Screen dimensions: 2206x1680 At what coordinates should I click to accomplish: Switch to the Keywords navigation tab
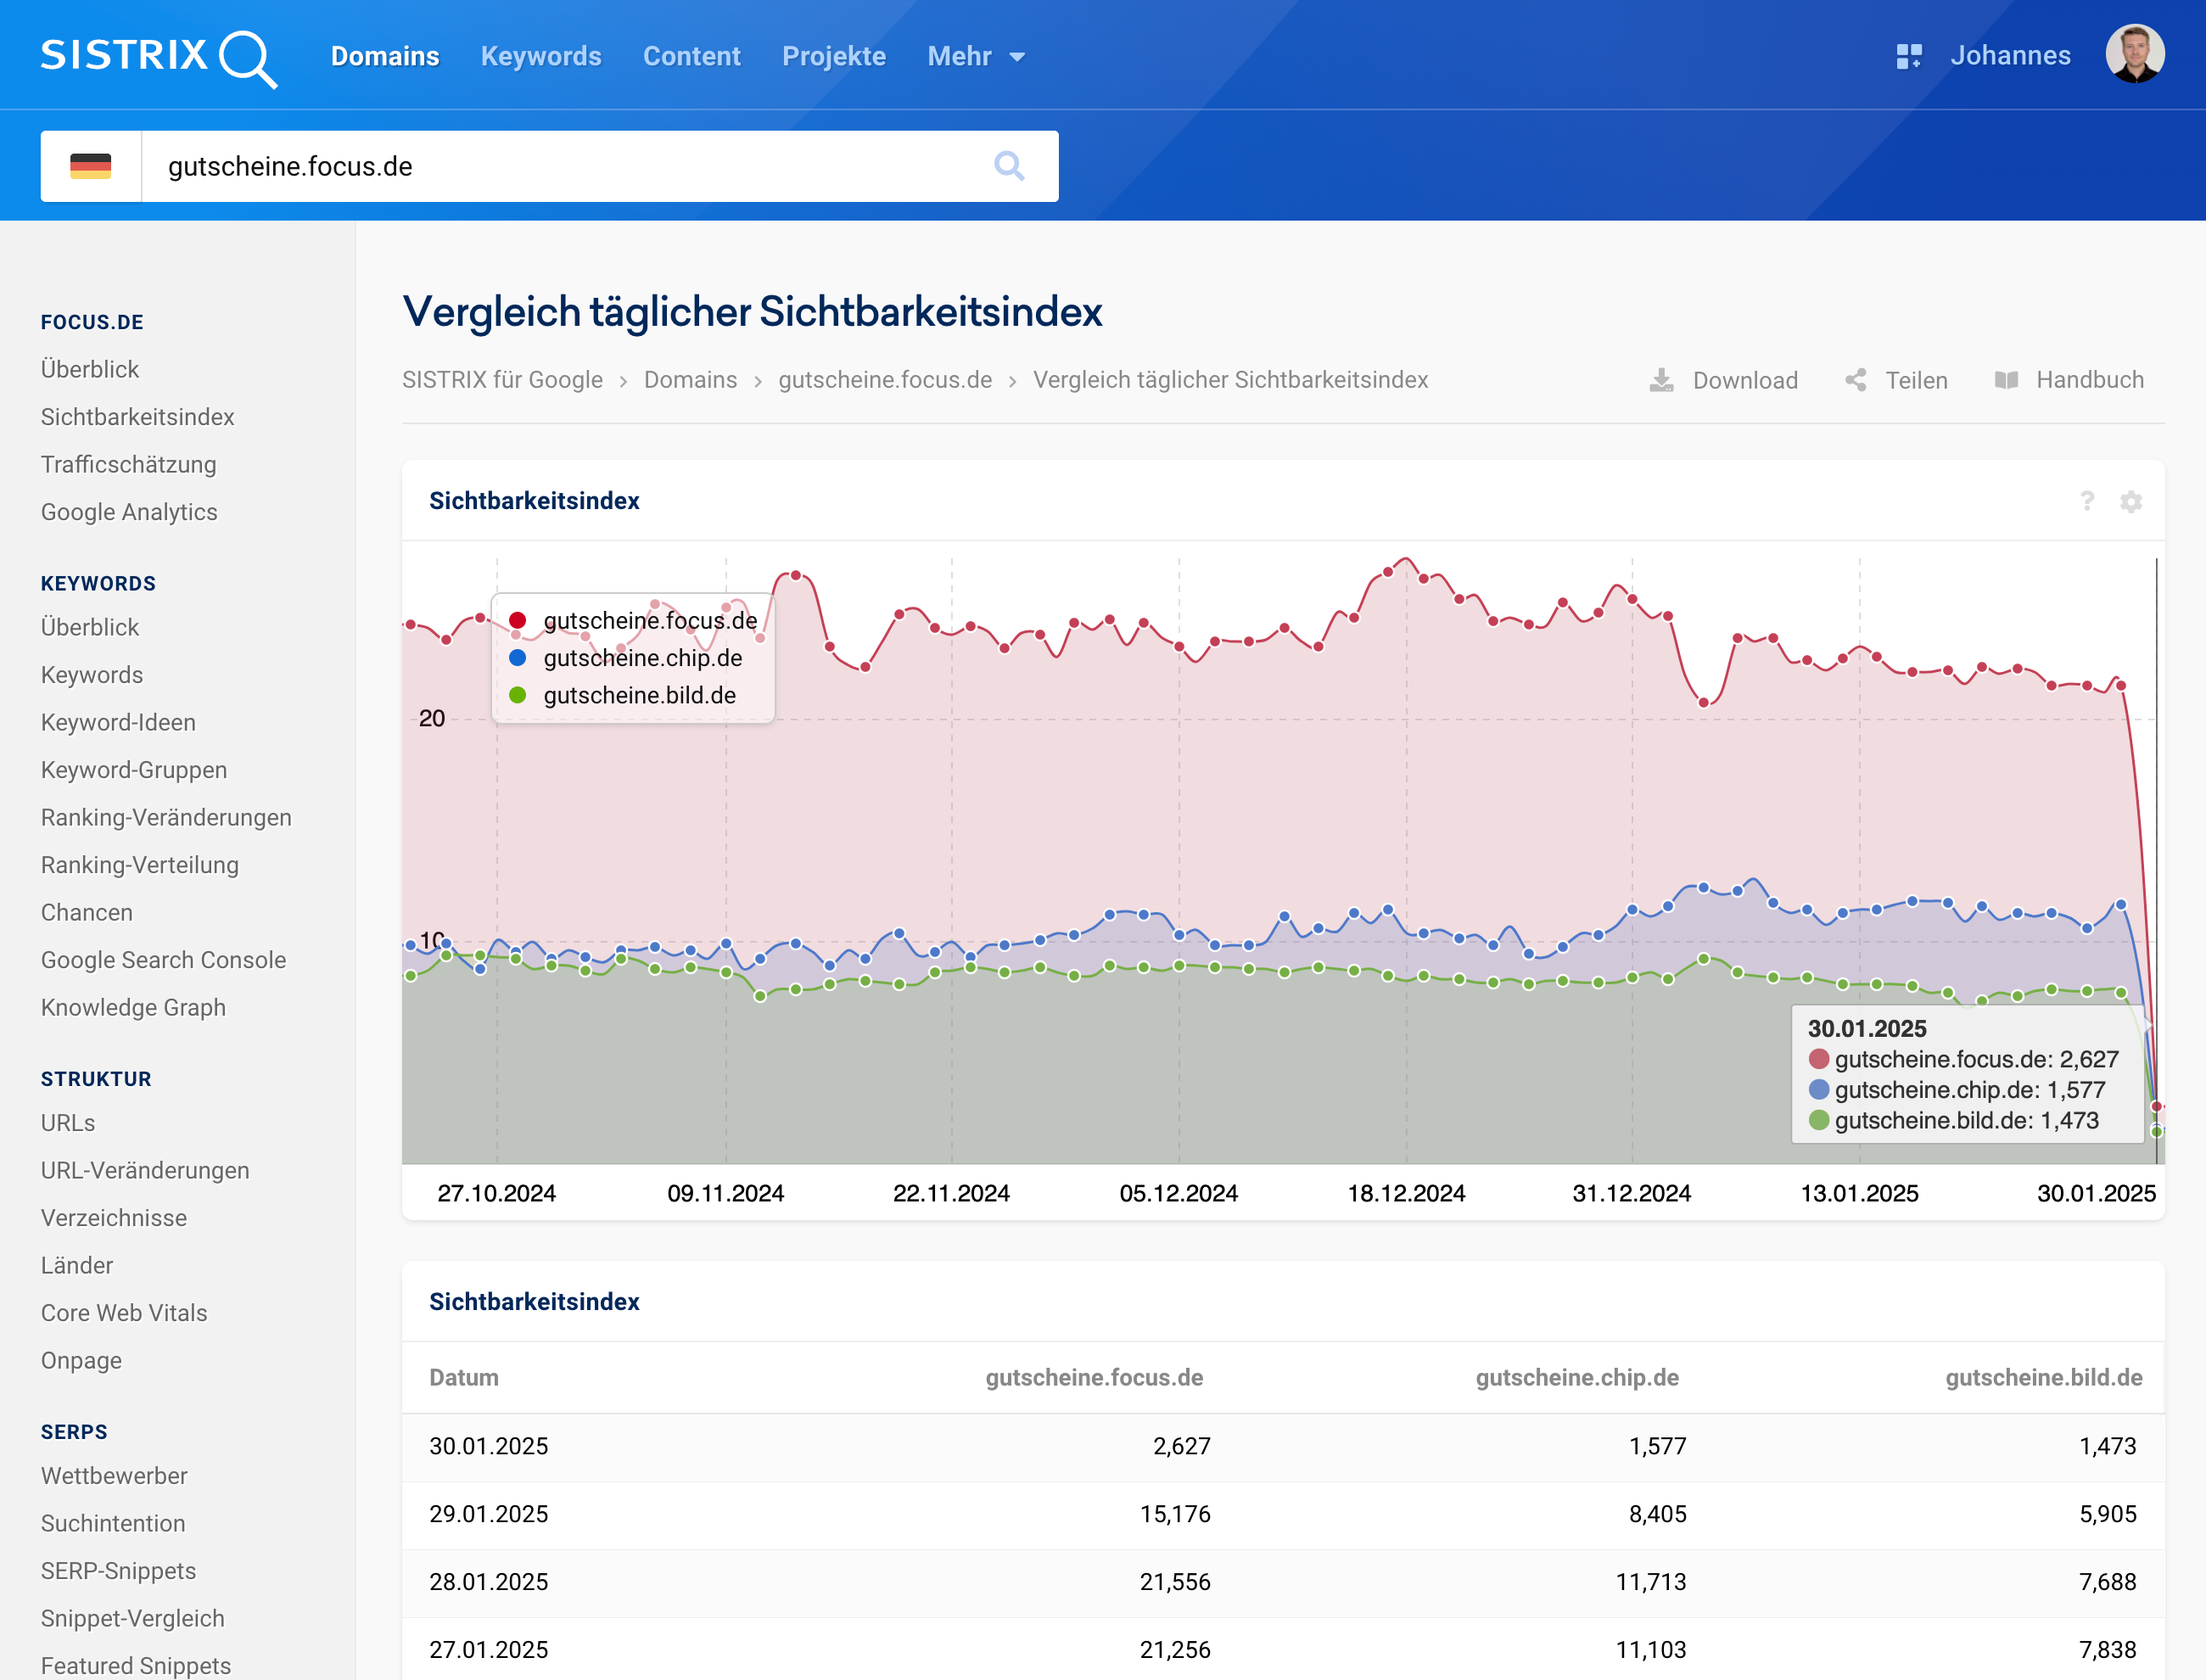(541, 56)
